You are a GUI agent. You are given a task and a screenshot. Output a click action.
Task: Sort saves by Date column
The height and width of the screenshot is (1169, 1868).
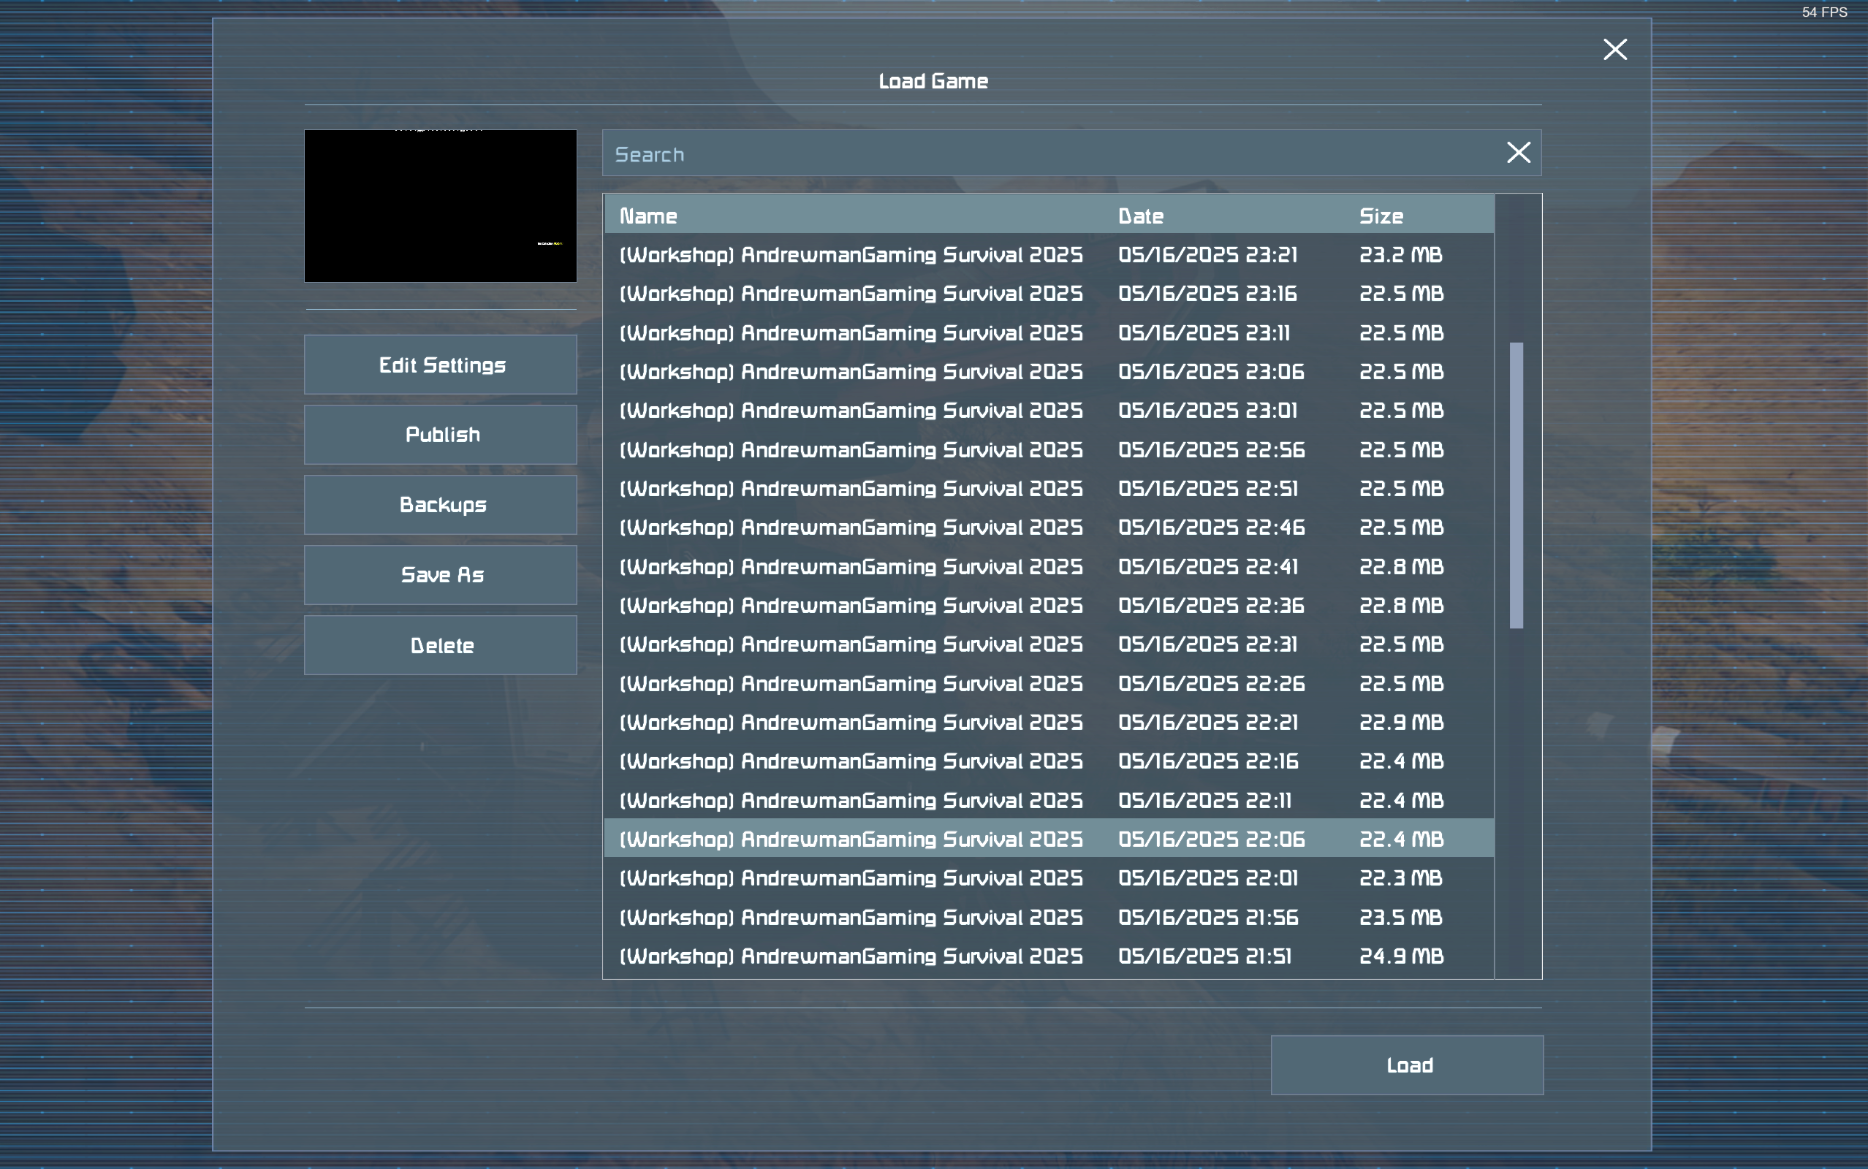point(1140,216)
